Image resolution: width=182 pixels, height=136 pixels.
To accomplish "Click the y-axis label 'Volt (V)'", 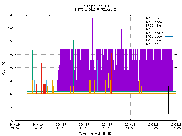I will click(3, 68).
